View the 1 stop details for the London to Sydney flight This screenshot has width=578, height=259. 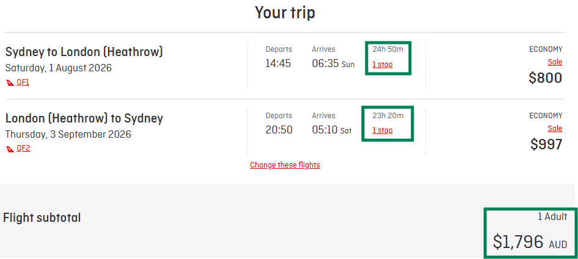[x=382, y=130]
